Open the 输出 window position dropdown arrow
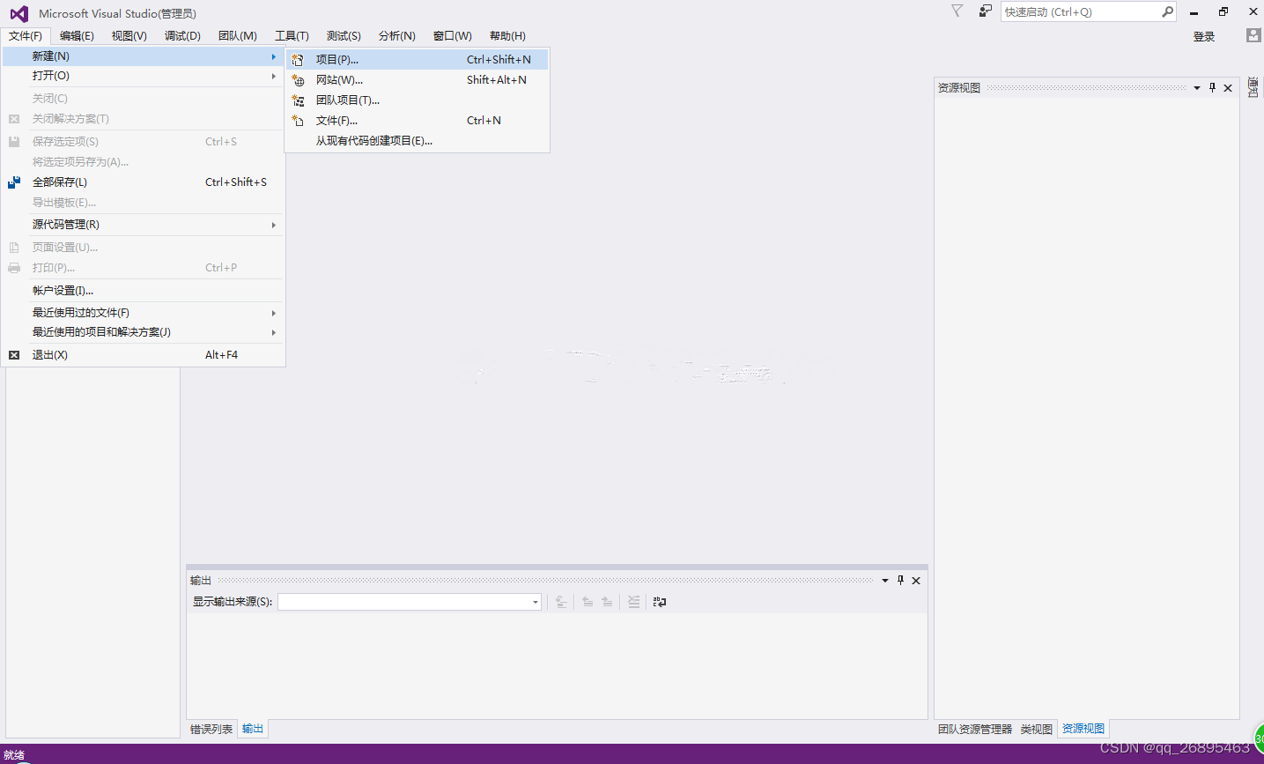This screenshot has width=1264, height=764. [885, 581]
